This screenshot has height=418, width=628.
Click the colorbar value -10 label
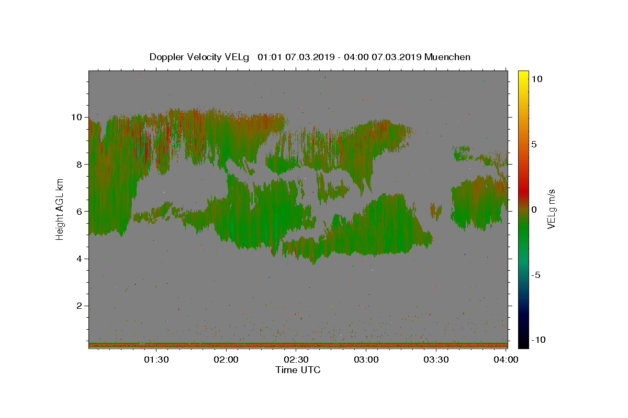coord(537,340)
